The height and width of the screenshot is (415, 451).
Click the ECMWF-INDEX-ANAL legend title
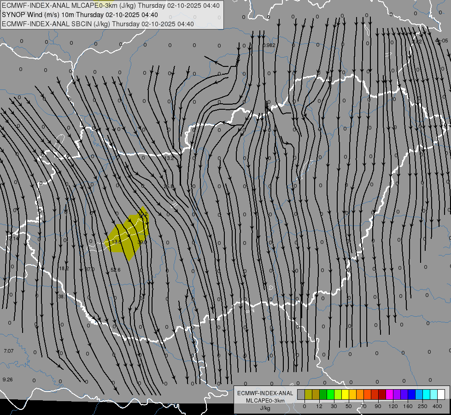point(265,393)
